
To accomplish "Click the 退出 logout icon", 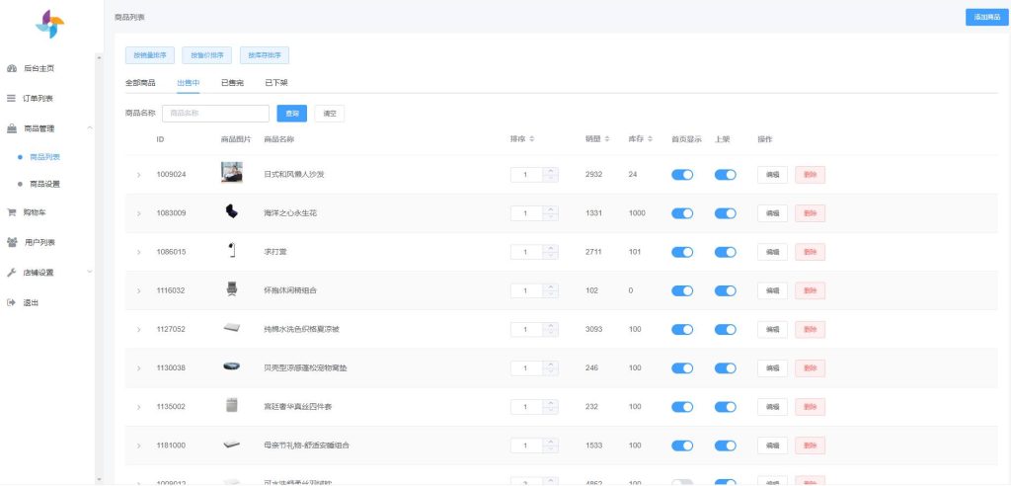I will [11, 302].
